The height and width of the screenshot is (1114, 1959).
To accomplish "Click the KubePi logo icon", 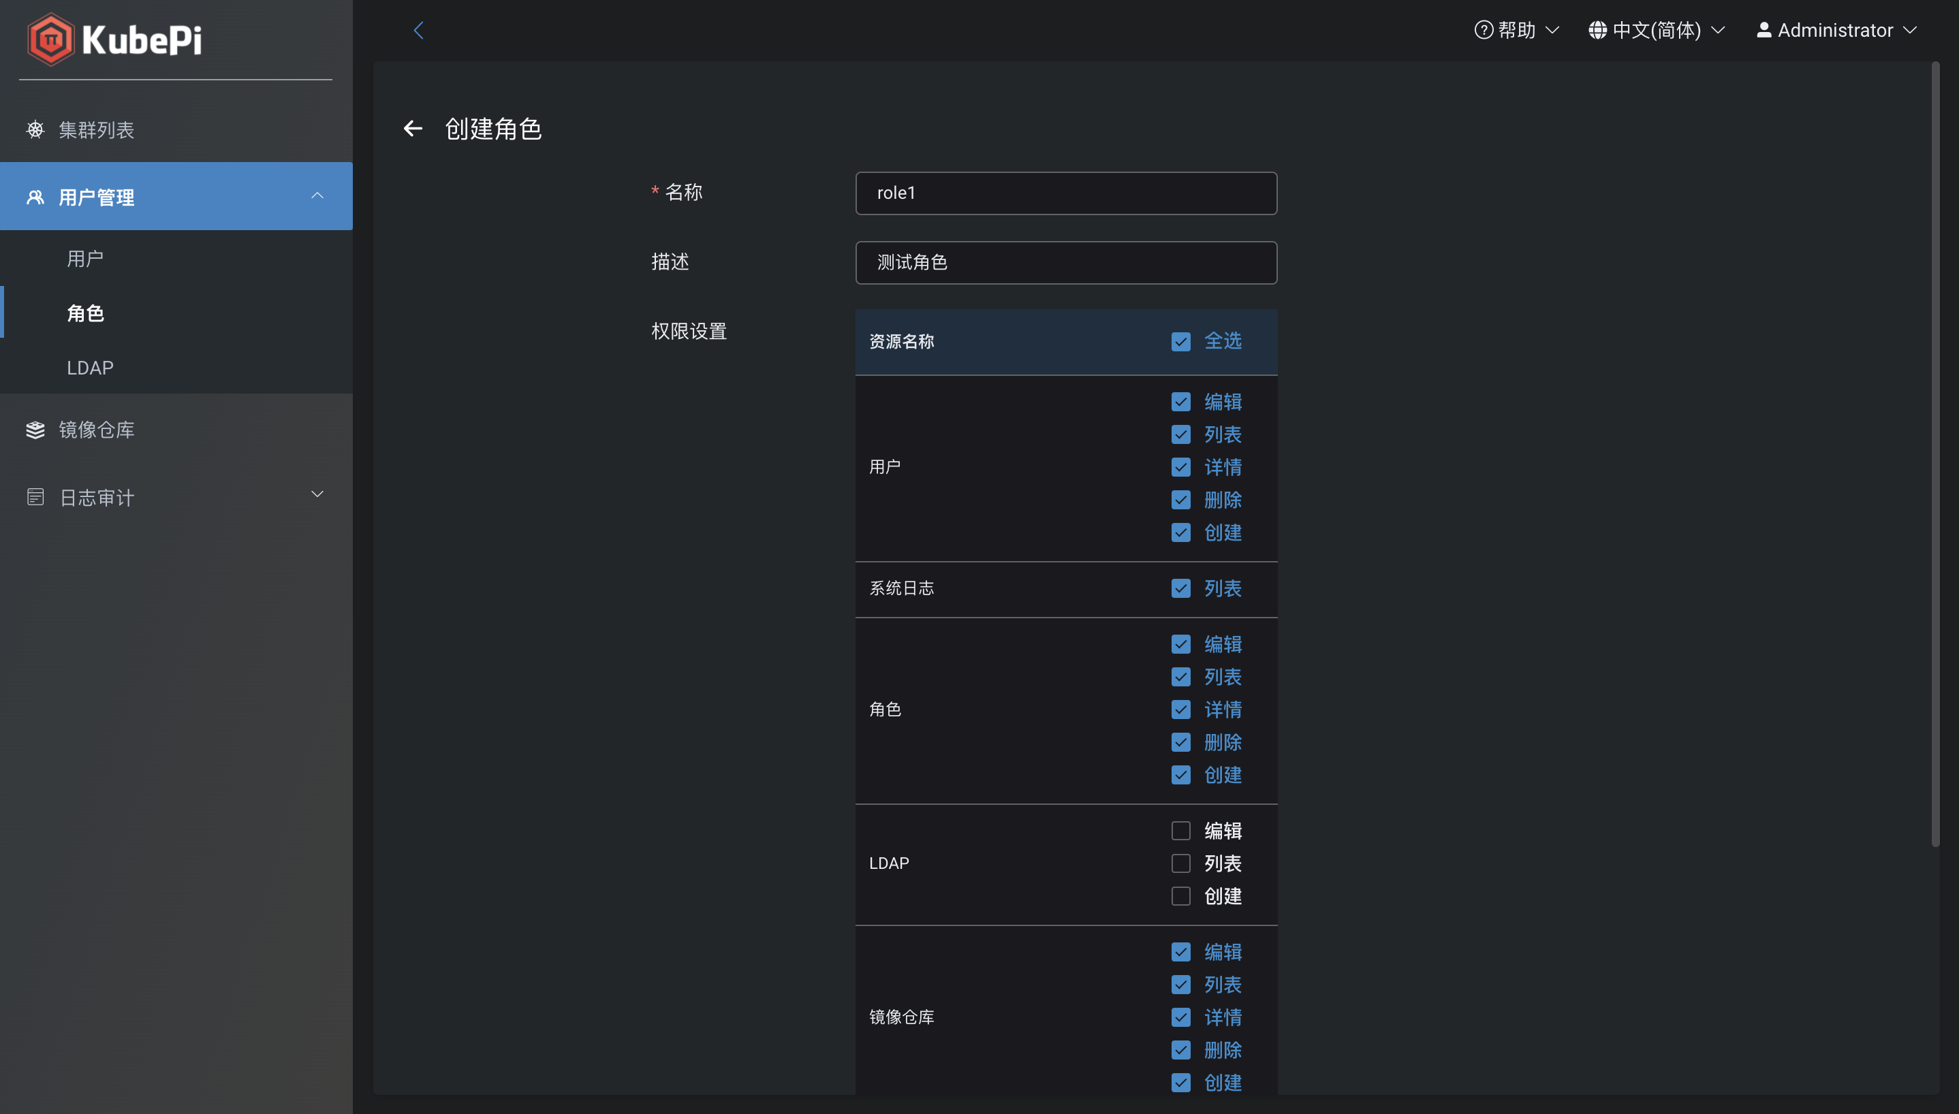I will 50,39.
